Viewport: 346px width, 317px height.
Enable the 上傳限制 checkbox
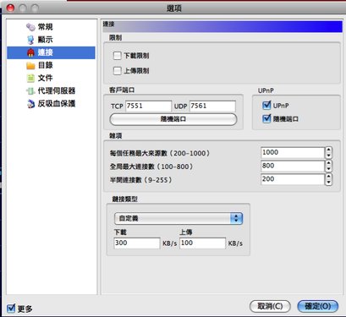pos(117,70)
